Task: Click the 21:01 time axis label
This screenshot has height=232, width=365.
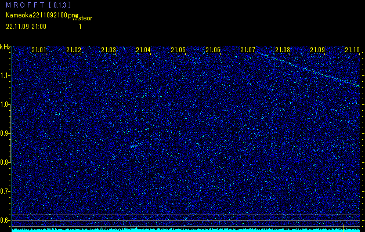Action: click(x=39, y=49)
